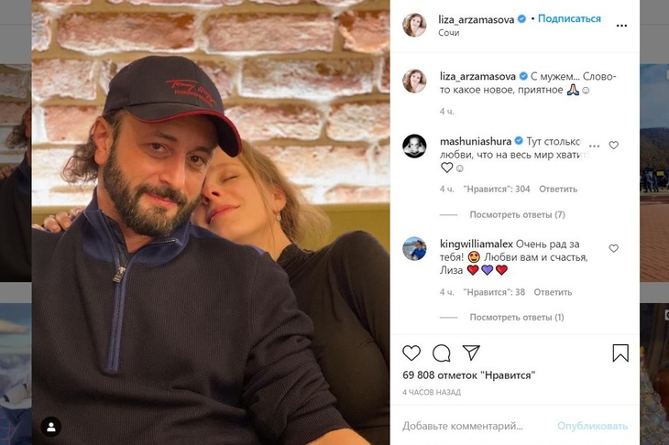Click Ответить under kingwilliamalex's comment

pyautogui.click(x=553, y=292)
